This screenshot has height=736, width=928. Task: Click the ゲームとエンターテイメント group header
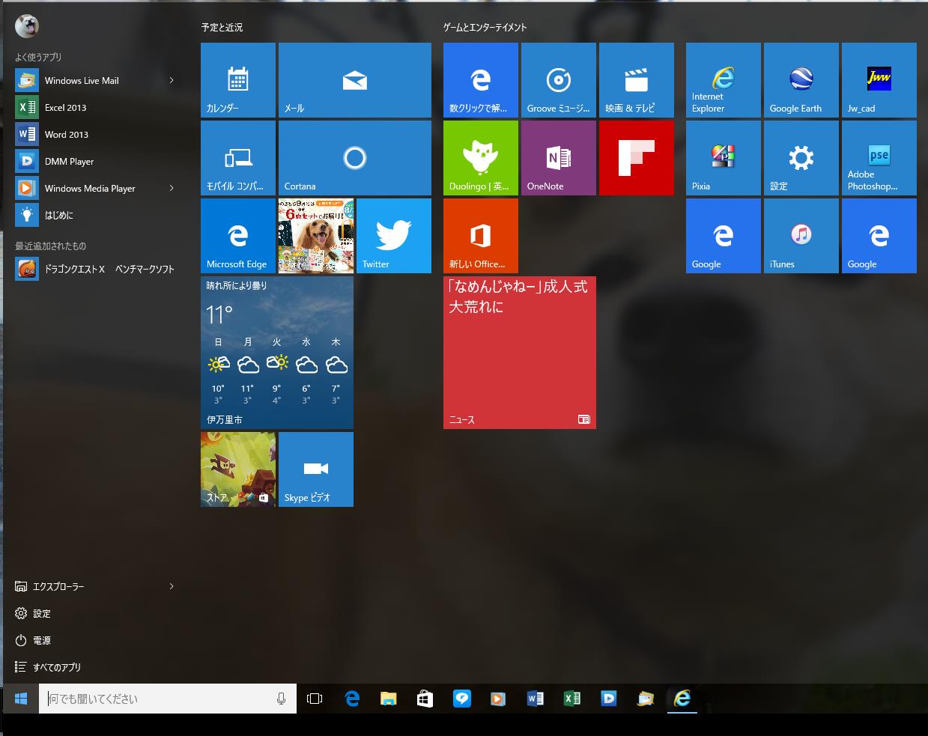coord(485,27)
